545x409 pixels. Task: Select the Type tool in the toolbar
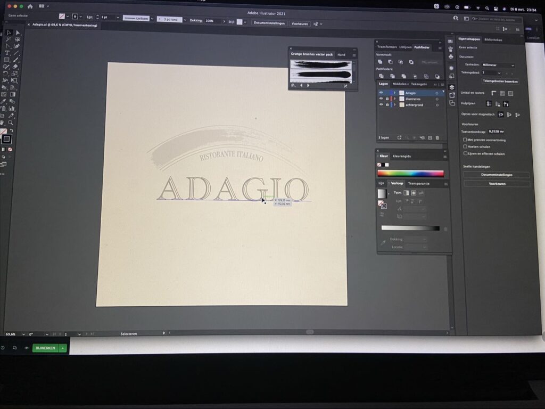7,53
